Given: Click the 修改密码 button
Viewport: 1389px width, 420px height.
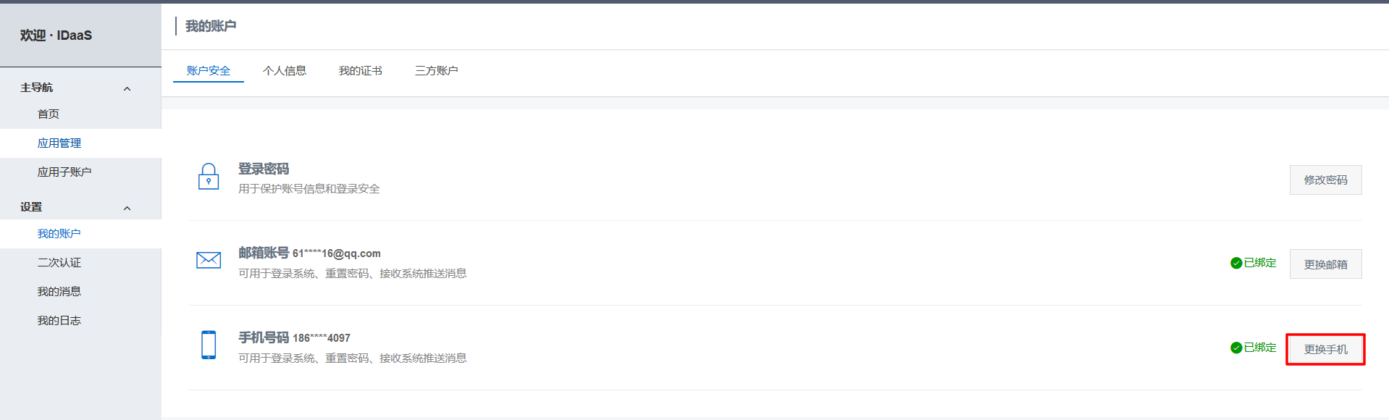Looking at the screenshot, I should (1325, 180).
